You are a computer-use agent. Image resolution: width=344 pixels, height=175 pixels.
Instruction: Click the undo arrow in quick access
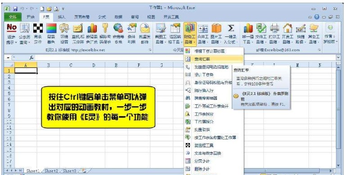point(22,9)
